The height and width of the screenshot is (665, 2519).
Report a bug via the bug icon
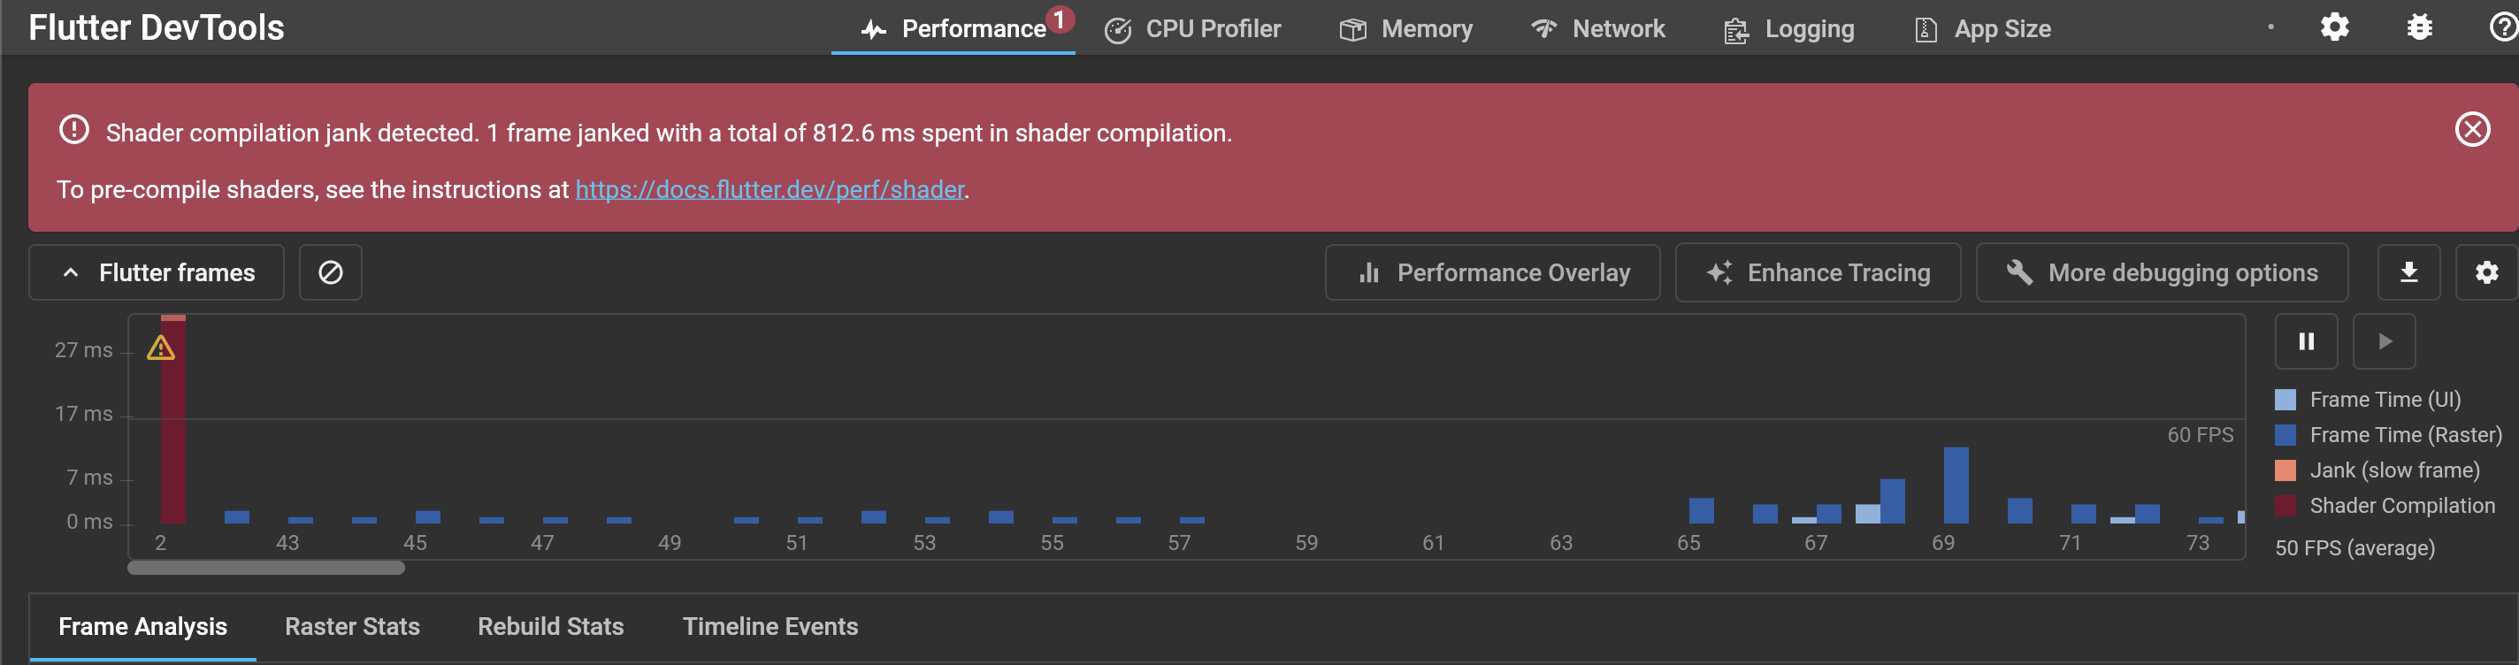coord(2418,27)
